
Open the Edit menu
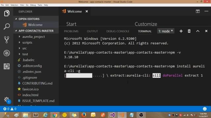(x=7, y=5)
